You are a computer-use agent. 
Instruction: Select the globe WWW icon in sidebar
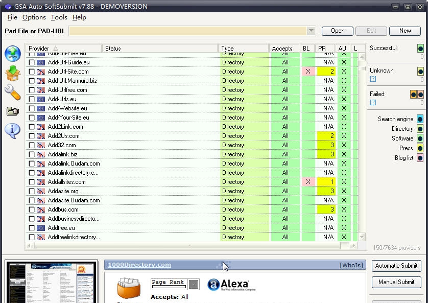pyautogui.click(x=12, y=53)
